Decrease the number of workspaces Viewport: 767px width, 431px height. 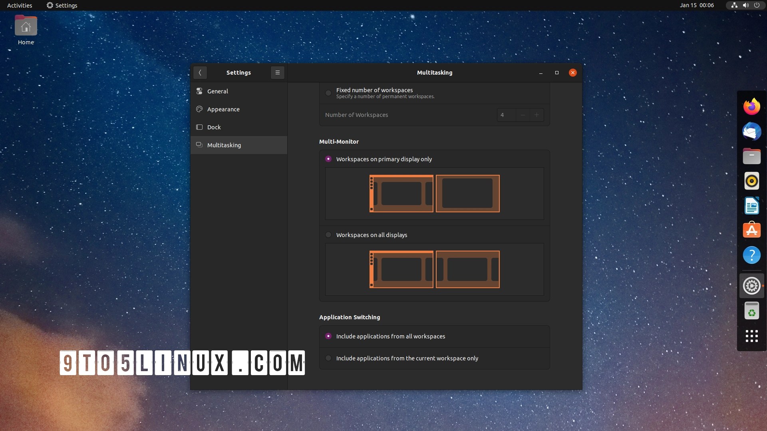click(x=523, y=115)
